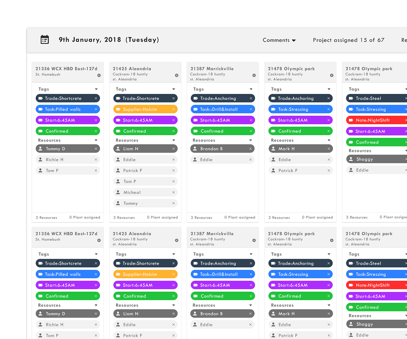Open settings gear on lower 21387 Marrickville card
The width and height of the screenshot is (407, 339).
coord(254,240)
